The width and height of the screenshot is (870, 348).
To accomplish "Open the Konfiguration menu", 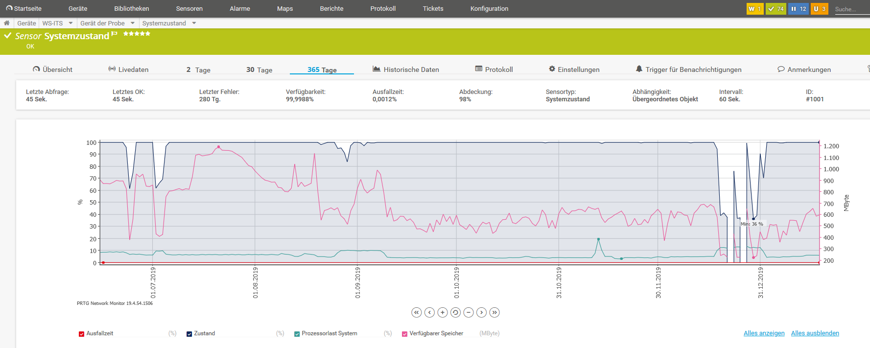I will coord(489,9).
